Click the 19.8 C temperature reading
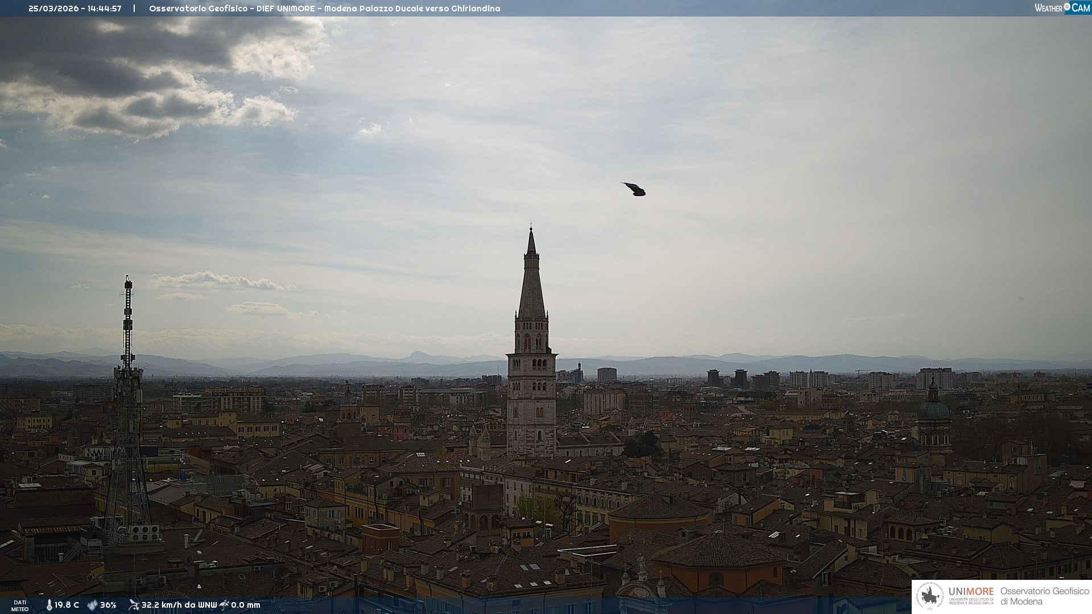 click(x=67, y=605)
